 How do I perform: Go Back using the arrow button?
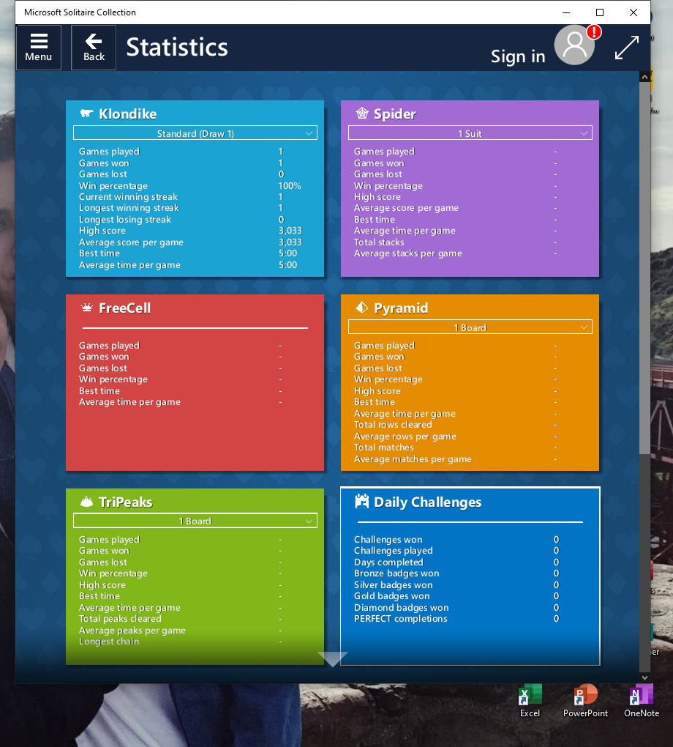(94, 48)
